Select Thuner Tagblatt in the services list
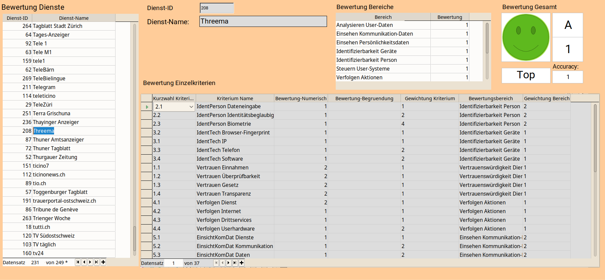This screenshot has width=605, height=280. pyautogui.click(x=51, y=149)
